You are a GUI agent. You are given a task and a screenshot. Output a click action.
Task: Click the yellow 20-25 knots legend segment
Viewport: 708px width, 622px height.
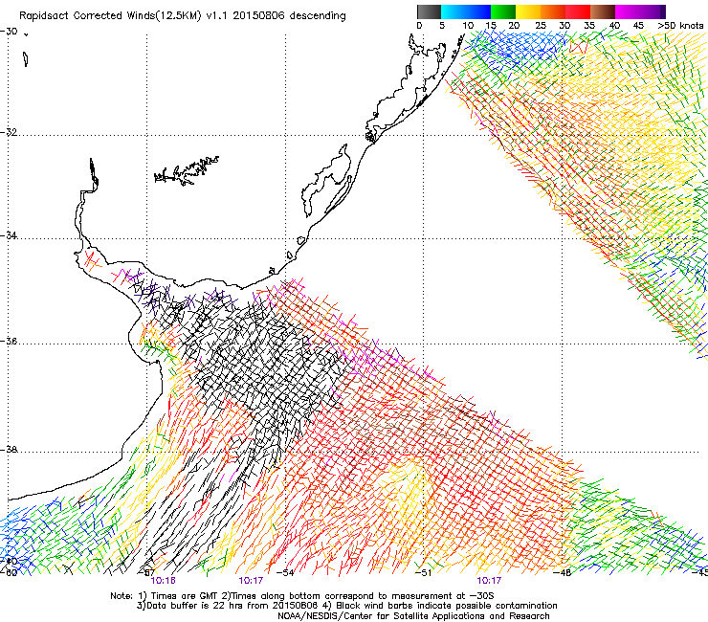pyautogui.click(x=528, y=11)
